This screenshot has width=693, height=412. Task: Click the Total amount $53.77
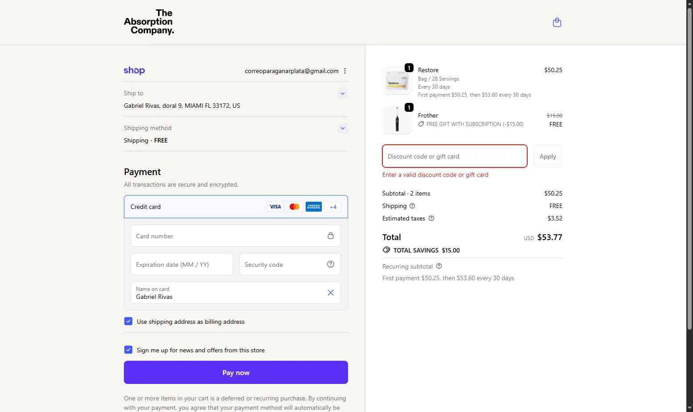point(549,237)
